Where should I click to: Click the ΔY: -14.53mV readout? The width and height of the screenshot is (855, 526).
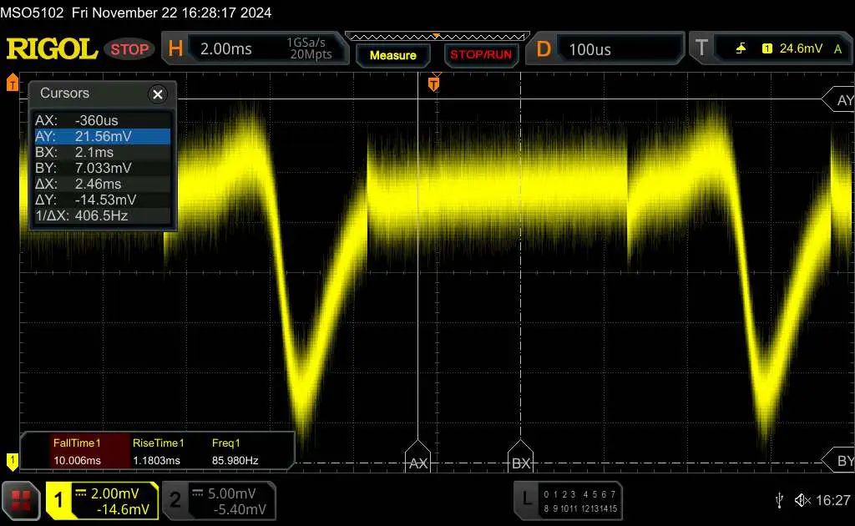(103, 199)
